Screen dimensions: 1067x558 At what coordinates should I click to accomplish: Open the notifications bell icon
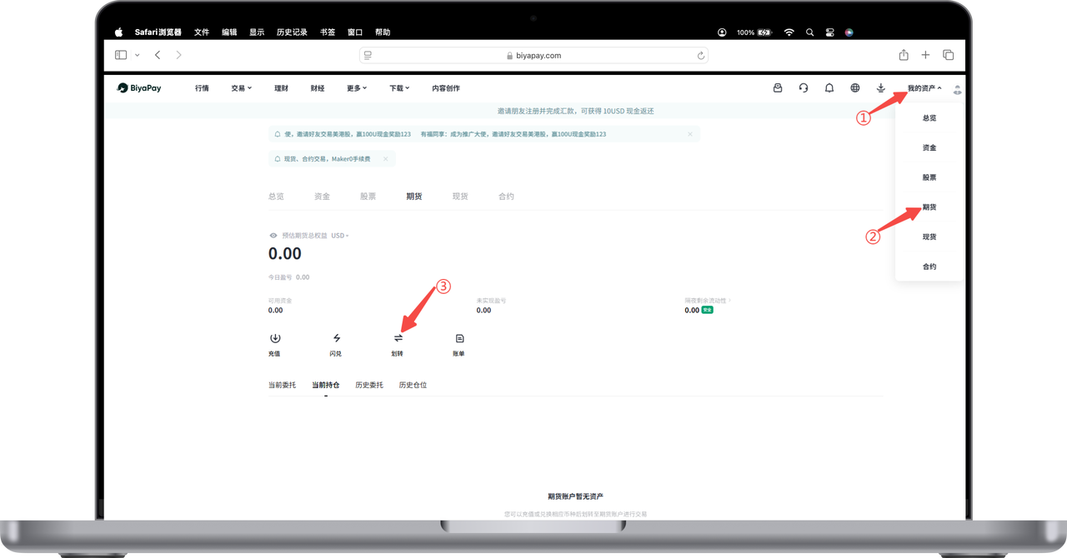(829, 88)
